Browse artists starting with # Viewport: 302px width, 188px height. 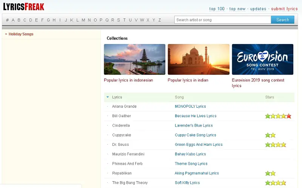[x=7, y=20]
